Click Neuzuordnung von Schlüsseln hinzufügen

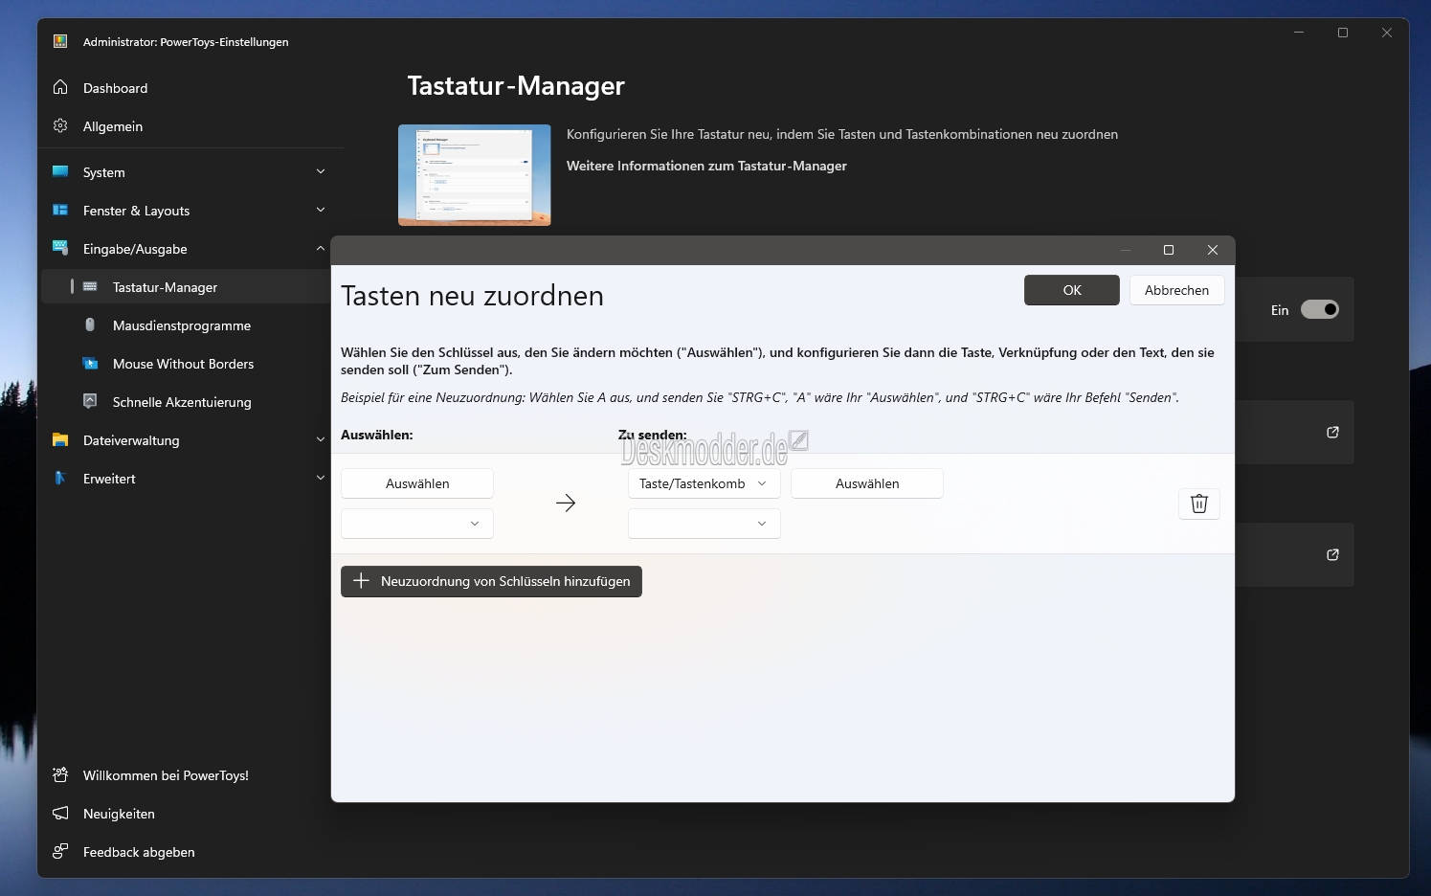tap(491, 581)
